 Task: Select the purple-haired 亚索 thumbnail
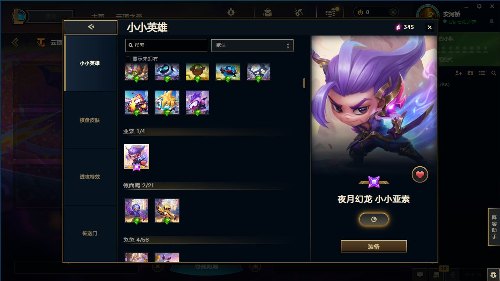pos(137,157)
